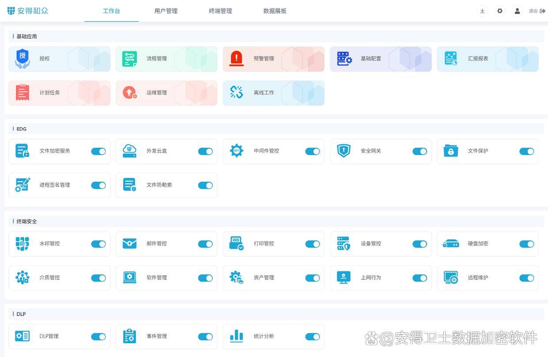Click the 文件防勒索 document icon

[130, 185]
